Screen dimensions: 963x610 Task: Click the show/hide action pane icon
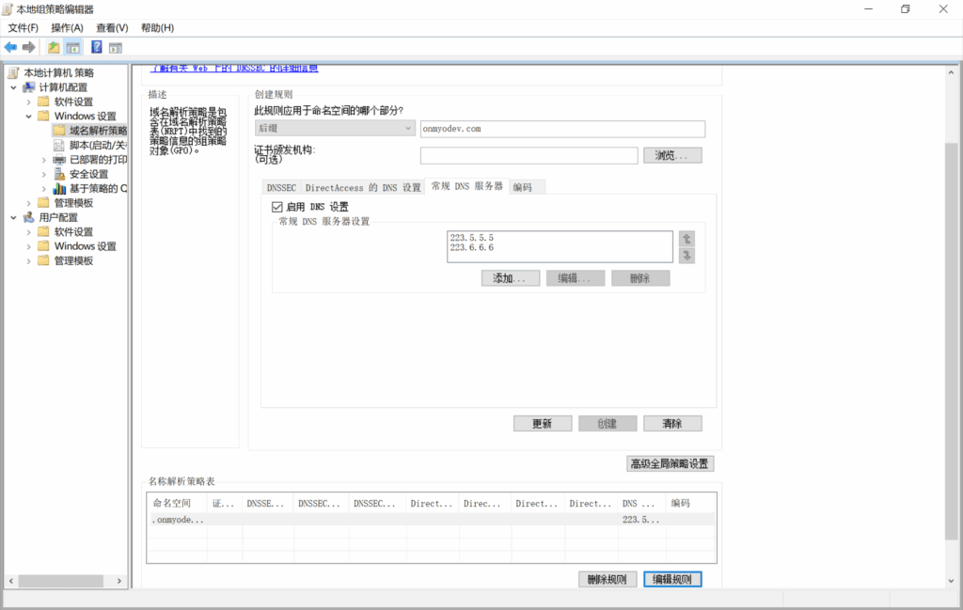point(115,47)
